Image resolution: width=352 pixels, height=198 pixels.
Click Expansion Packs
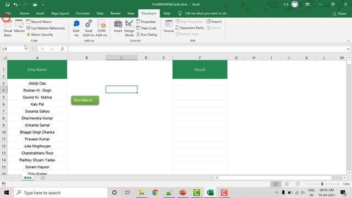pos(190,28)
